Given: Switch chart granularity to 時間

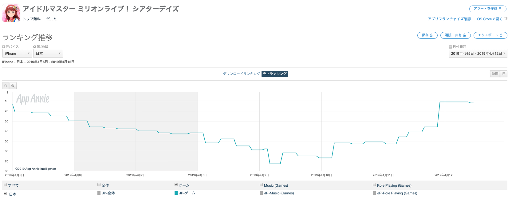Looking at the screenshot, I should click(x=495, y=74).
